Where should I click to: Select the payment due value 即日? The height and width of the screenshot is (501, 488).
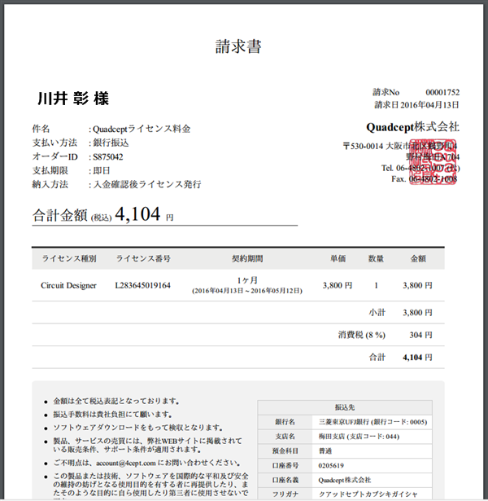tap(102, 170)
